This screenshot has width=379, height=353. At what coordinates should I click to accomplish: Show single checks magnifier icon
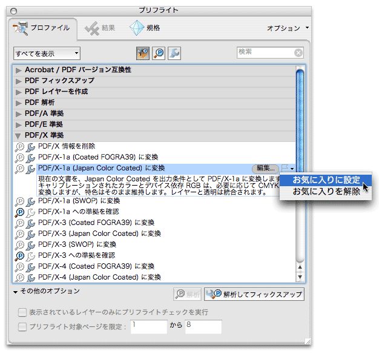point(159,53)
